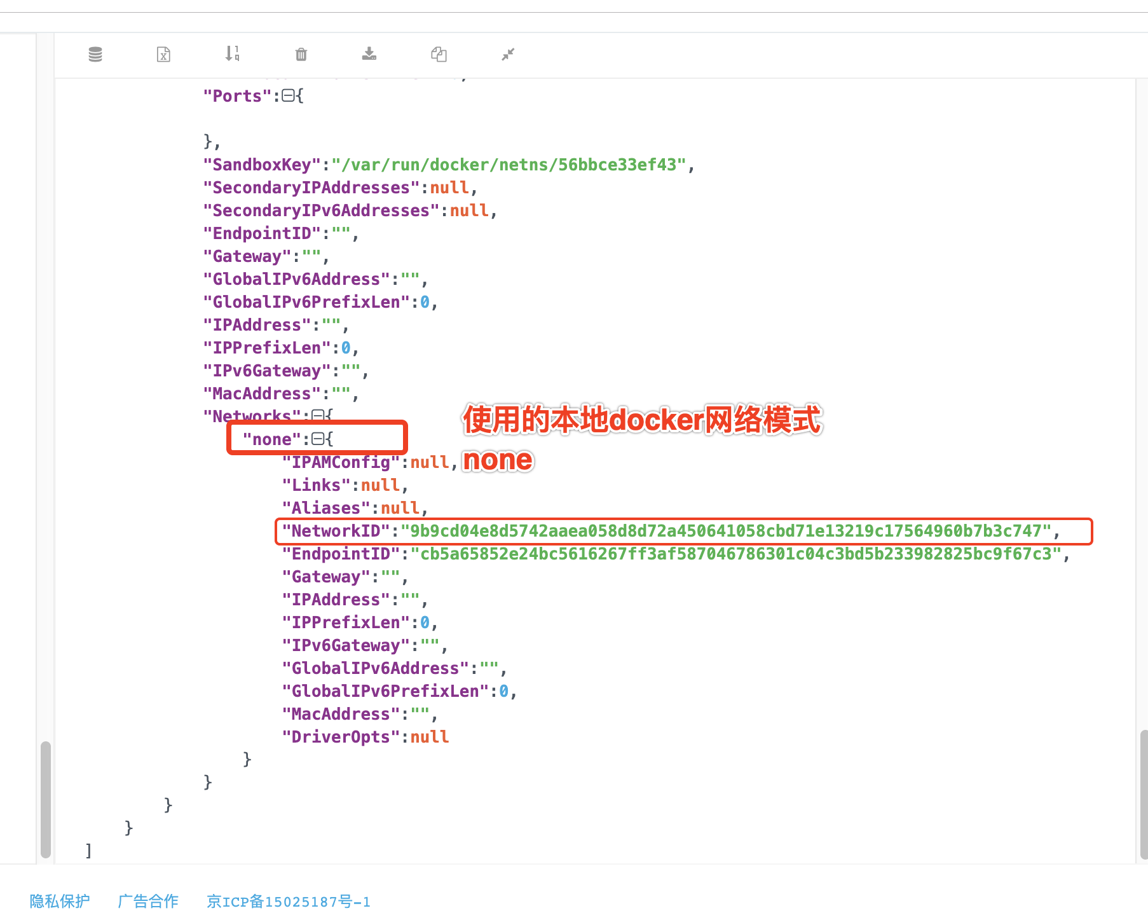
Task: Select the "IPv6Gateway" key inside none
Action: (x=346, y=645)
